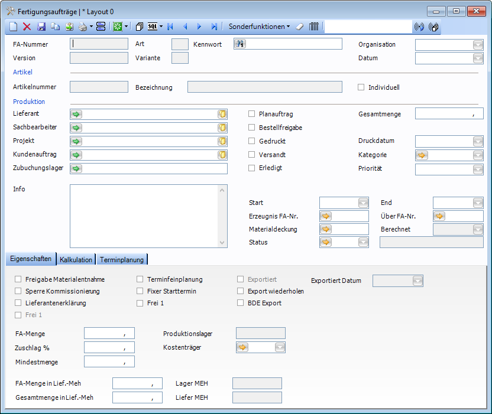Click the printer icon in toolbar

pyautogui.click(x=83, y=27)
